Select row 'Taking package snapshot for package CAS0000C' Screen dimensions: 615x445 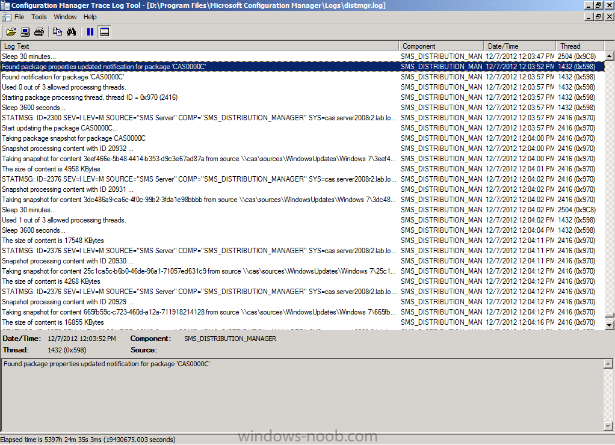tap(303, 138)
